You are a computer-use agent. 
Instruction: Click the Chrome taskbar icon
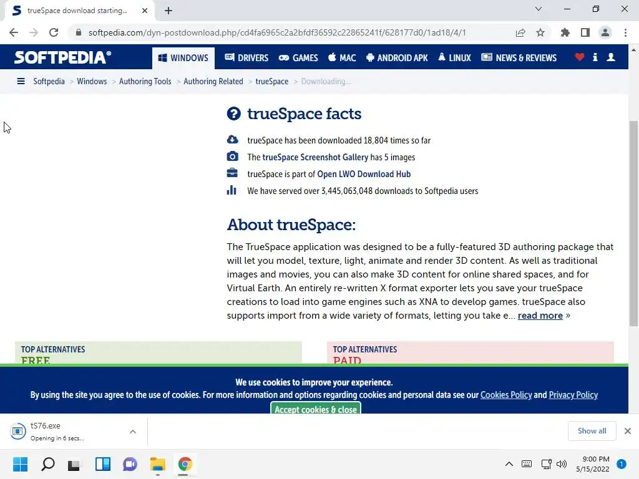point(185,464)
